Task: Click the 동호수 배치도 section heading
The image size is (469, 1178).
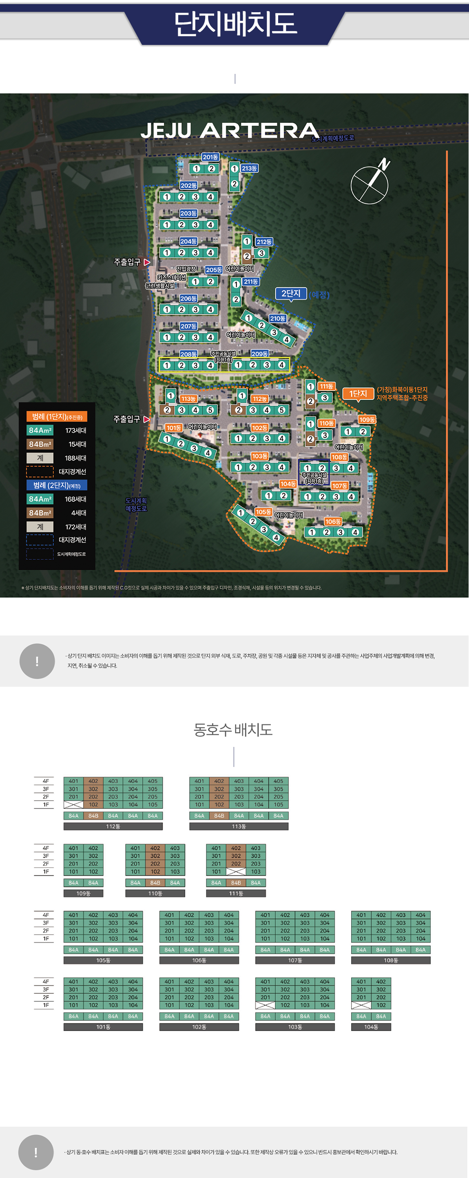Action: 233,729
